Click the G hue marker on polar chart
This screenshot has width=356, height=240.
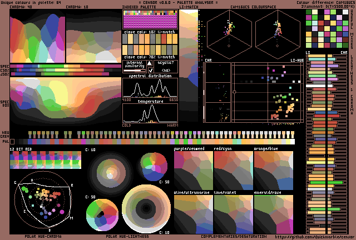16,183
